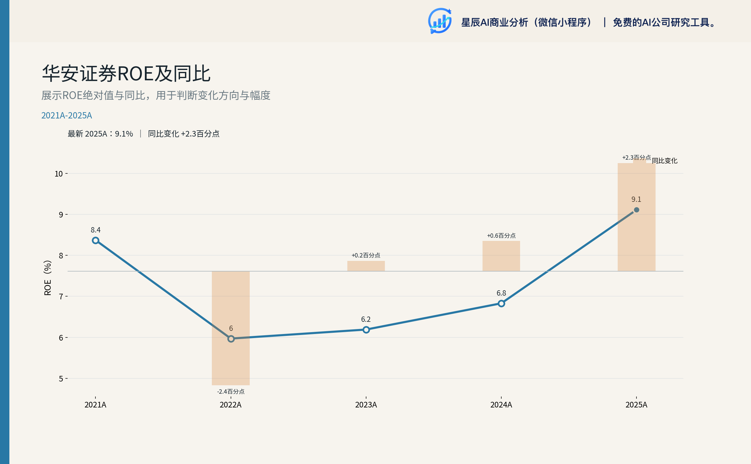Click the y-axis tick label 10

click(59, 174)
